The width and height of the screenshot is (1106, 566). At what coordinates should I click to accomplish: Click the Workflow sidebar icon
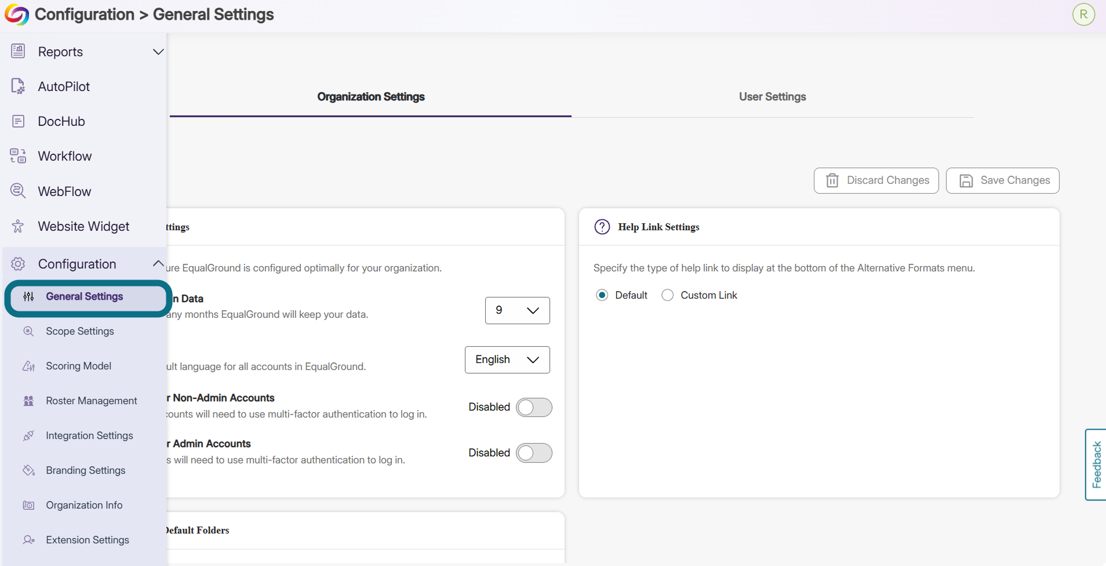click(18, 156)
